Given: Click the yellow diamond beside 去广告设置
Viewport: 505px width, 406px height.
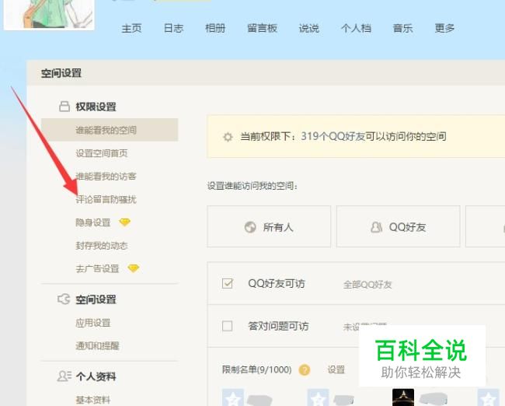Looking at the screenshot, I should tap(134, 268).
